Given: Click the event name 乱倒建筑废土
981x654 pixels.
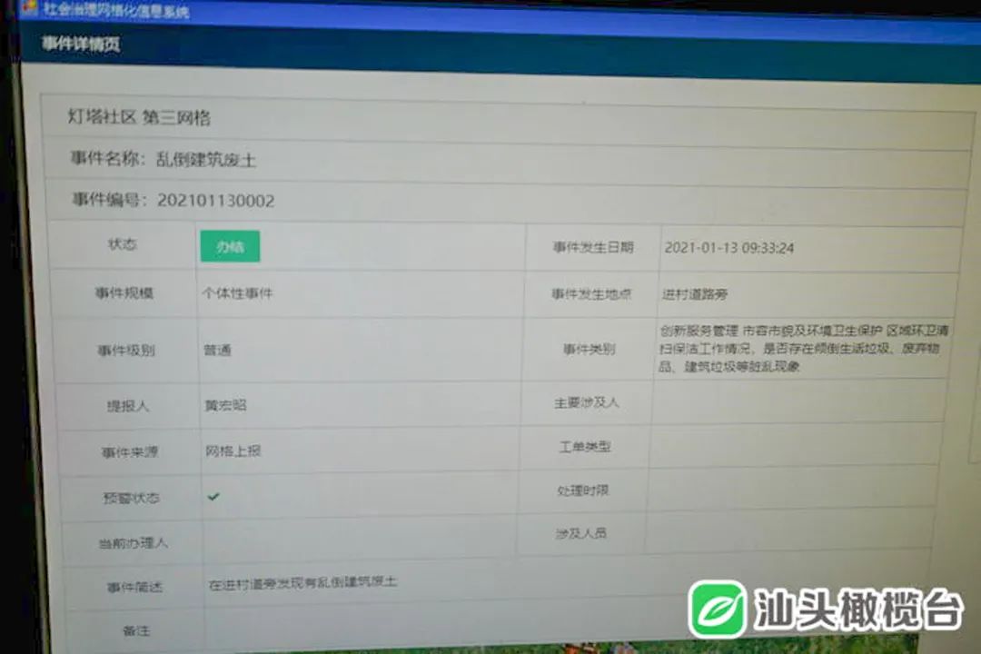Looking at the screenshot, I should pyautogui.click(x=206, y=160).
